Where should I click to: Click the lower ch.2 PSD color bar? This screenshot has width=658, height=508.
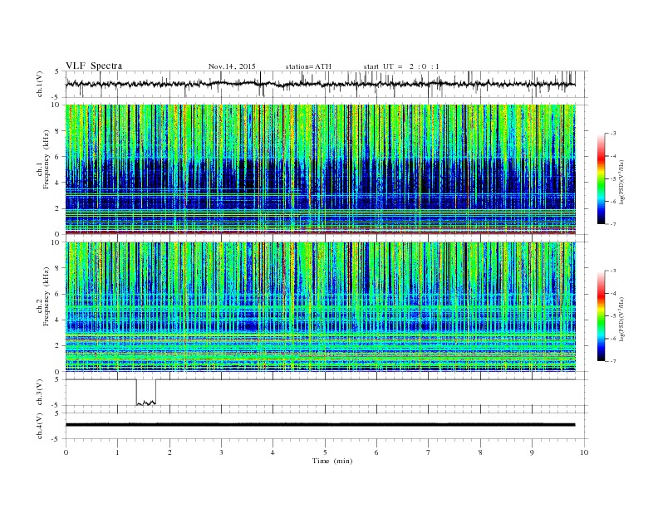[x=602, y=316]
